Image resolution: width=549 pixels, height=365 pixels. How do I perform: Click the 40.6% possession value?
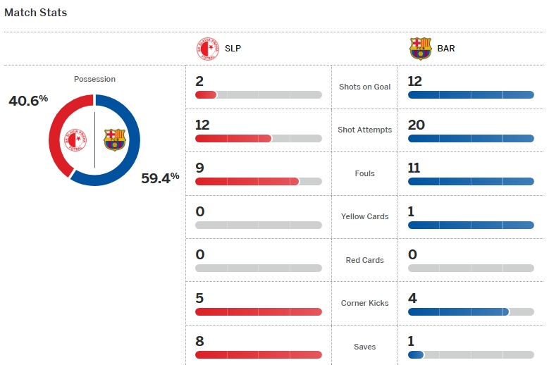pos(28,100)
